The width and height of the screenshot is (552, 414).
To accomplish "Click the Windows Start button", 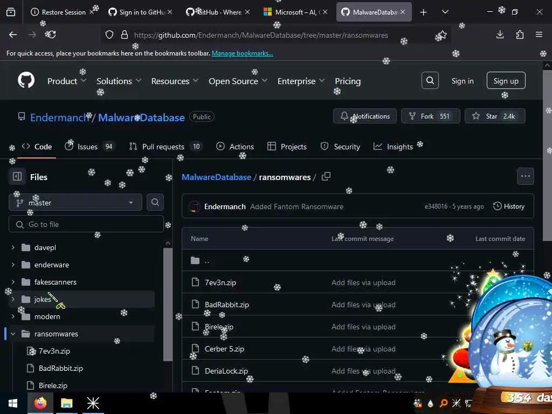I will (x=13, y=403).
